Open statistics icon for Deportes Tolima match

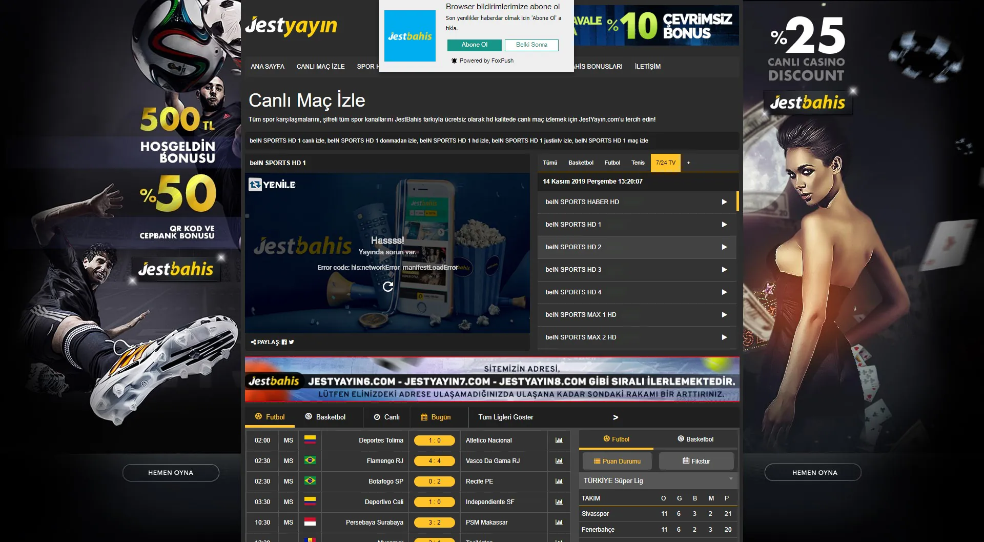[559, 440]
